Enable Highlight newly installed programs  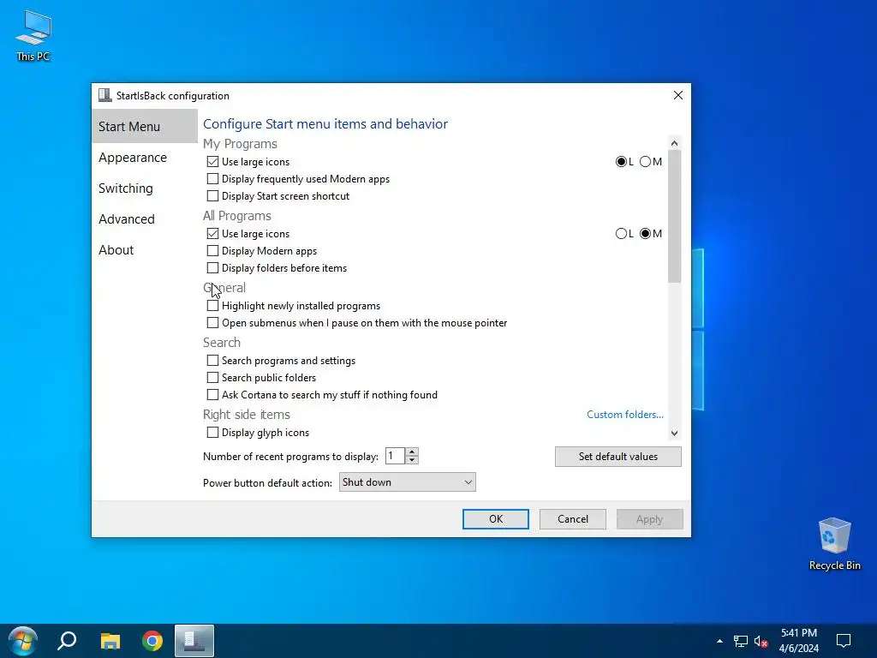pyautogui.click(x=212, y=306)
